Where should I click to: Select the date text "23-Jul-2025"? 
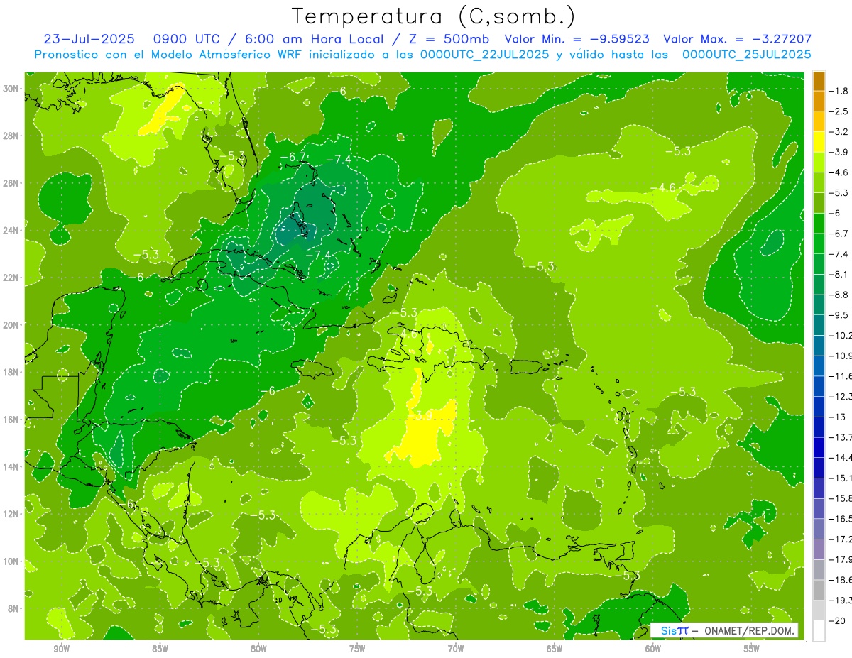click(89, 40)
